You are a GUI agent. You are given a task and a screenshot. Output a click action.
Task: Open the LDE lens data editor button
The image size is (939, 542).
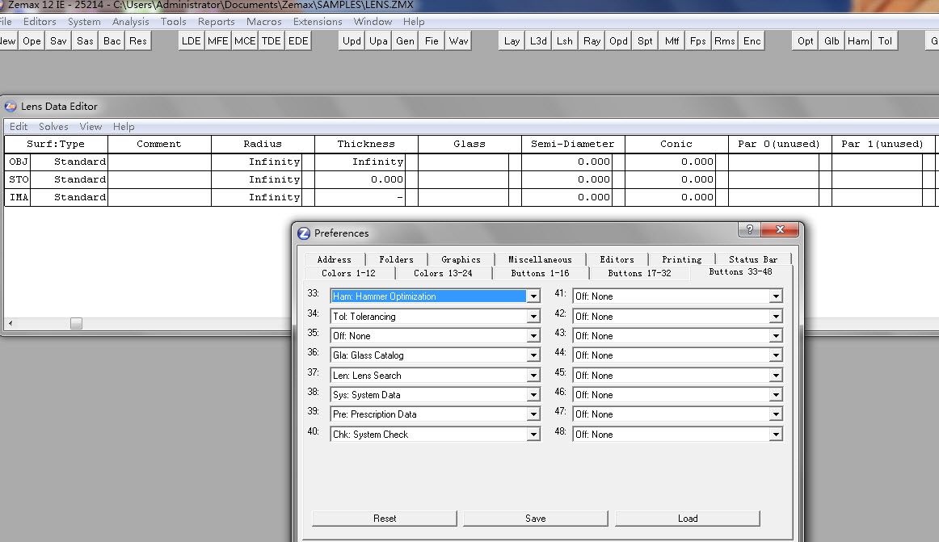(x=191, y=40)
